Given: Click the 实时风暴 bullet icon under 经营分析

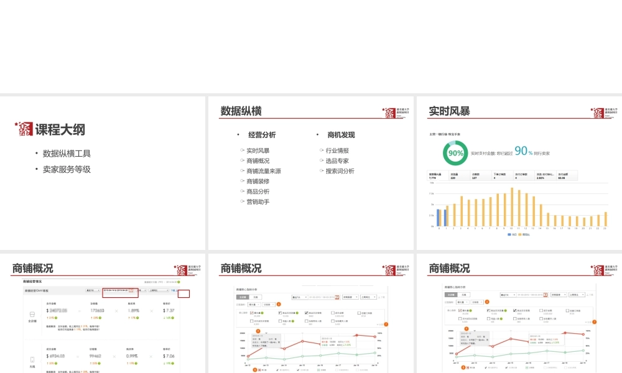Looking at the screenshot, I should [x=242, y=150].
